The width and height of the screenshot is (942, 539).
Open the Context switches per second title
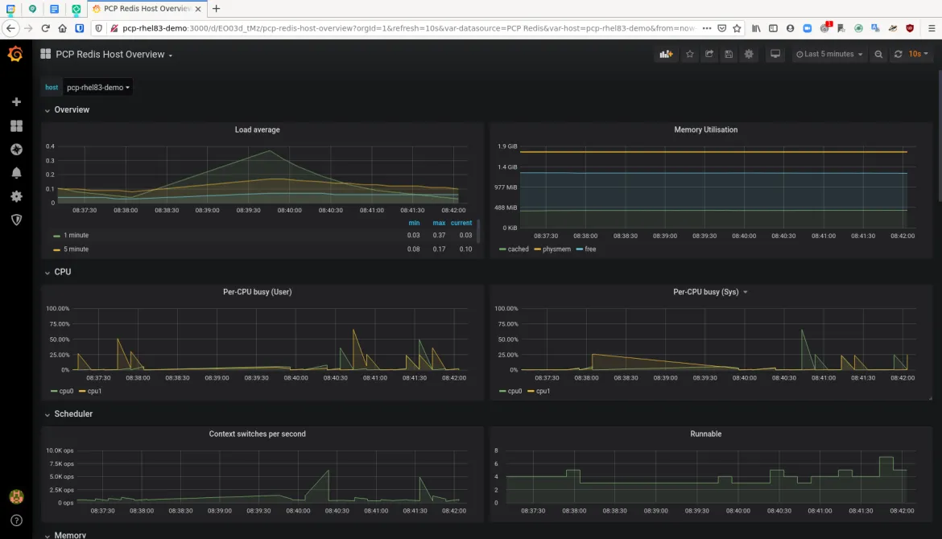tap(257, 434)
